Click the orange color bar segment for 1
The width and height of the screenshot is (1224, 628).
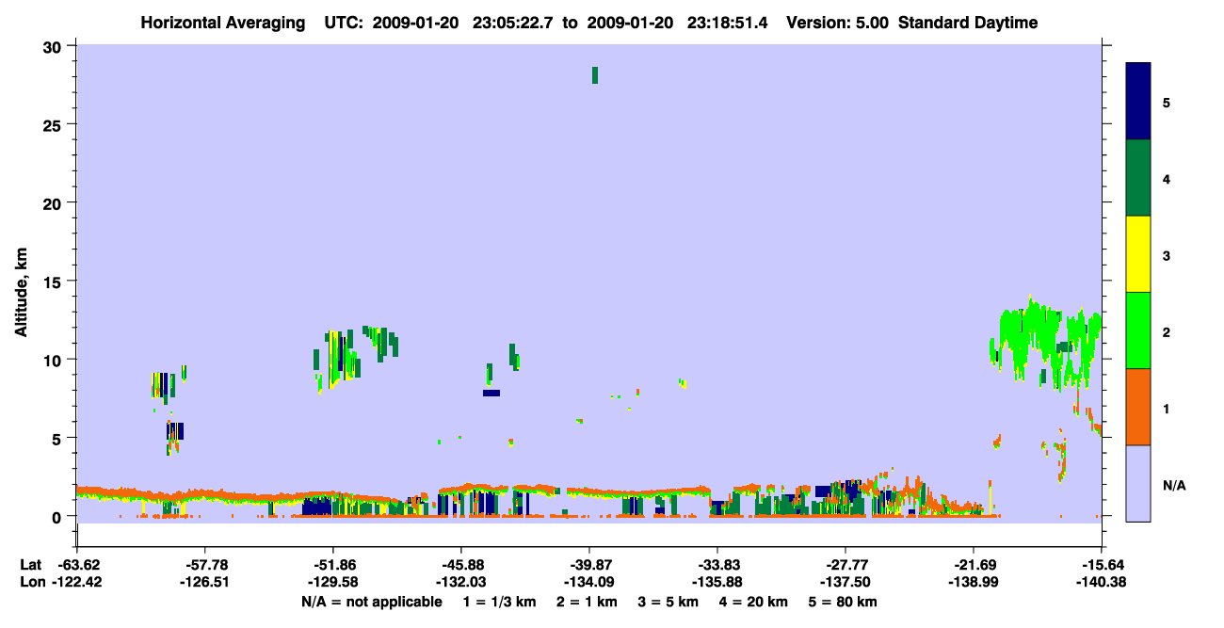pyautogui.click(x=1138, y=407)
